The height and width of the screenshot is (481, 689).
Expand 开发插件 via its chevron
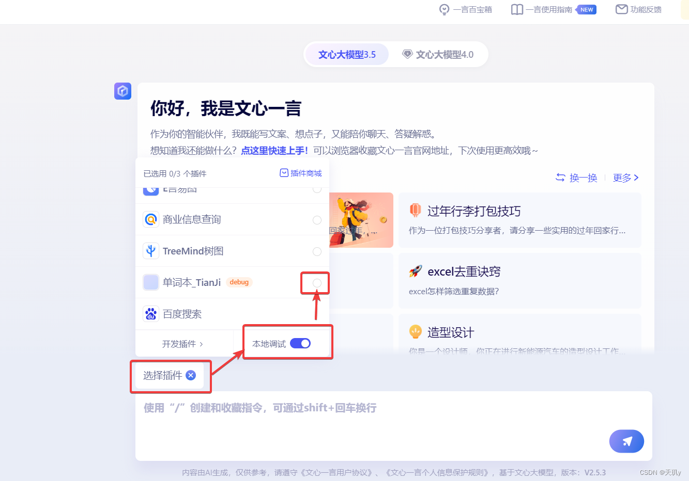pyautogui.click(x=201, y=344)
